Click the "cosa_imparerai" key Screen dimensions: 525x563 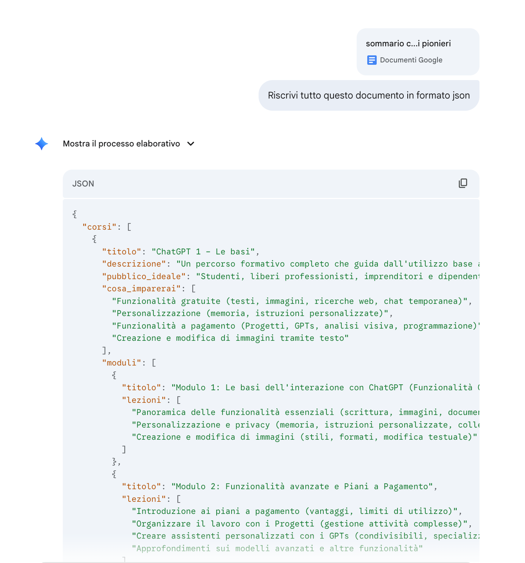(141, 289)
